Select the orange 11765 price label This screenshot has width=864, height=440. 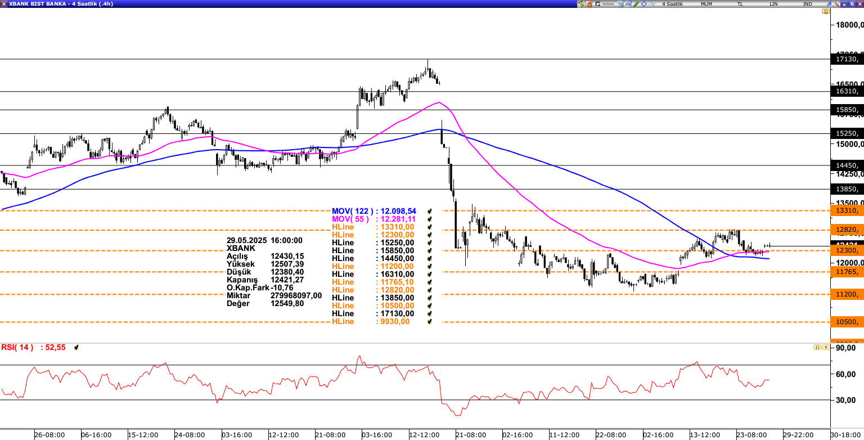pyautogui.click(x=847, y=272)
